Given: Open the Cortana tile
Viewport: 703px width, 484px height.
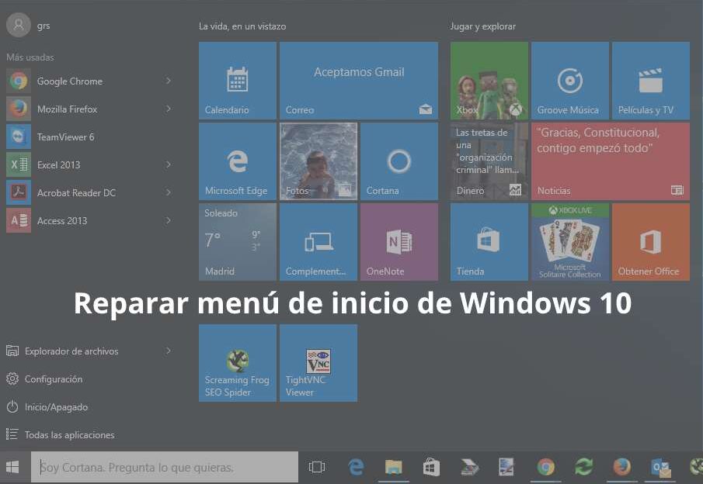Looking at the screenshot, I should [399, 161].
